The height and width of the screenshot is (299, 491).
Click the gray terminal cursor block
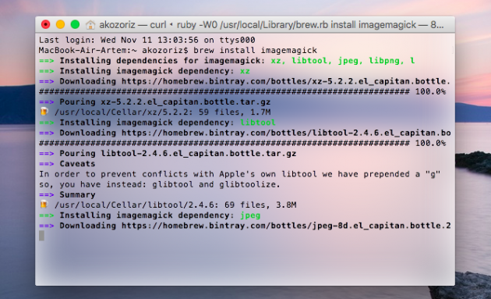coord(41,236)
